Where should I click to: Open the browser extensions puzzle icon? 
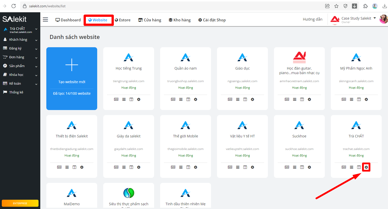pos(365,6)
